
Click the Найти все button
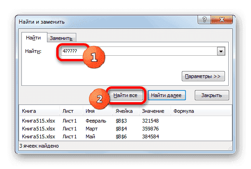pyautogui.click(x=125, y=95)
